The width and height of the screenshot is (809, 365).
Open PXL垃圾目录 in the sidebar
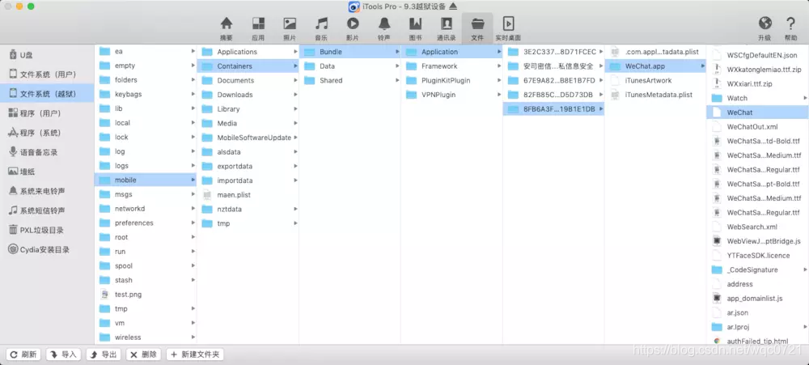pyautogui.click(x=48, y=231)
